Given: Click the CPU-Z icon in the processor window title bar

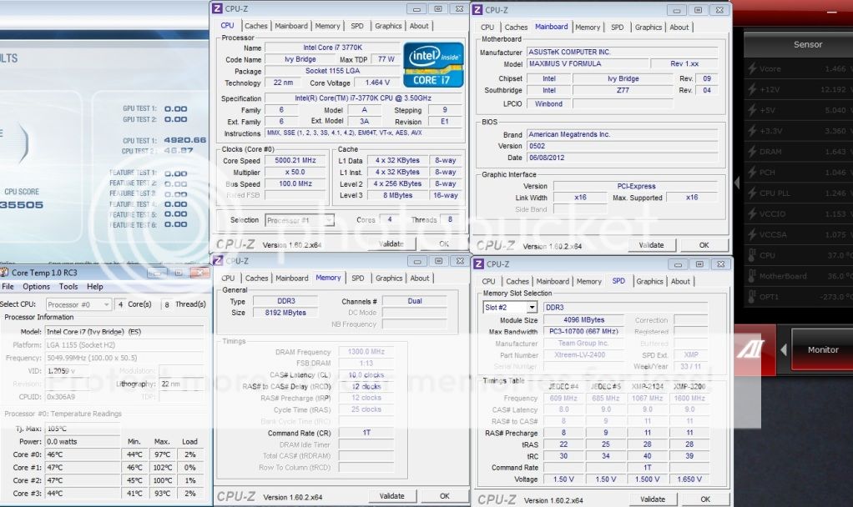Looking at the screenshot, I should coord(217,8).
